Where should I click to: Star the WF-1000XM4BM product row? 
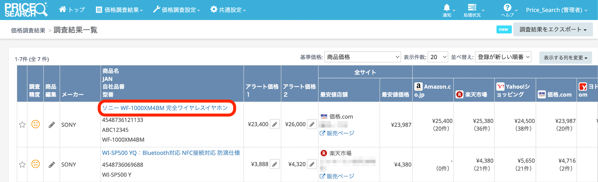click(22, 125)
